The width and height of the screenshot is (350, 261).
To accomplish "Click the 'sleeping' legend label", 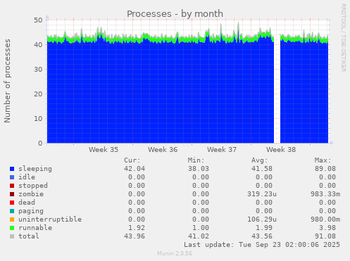I will pos(35,169).
